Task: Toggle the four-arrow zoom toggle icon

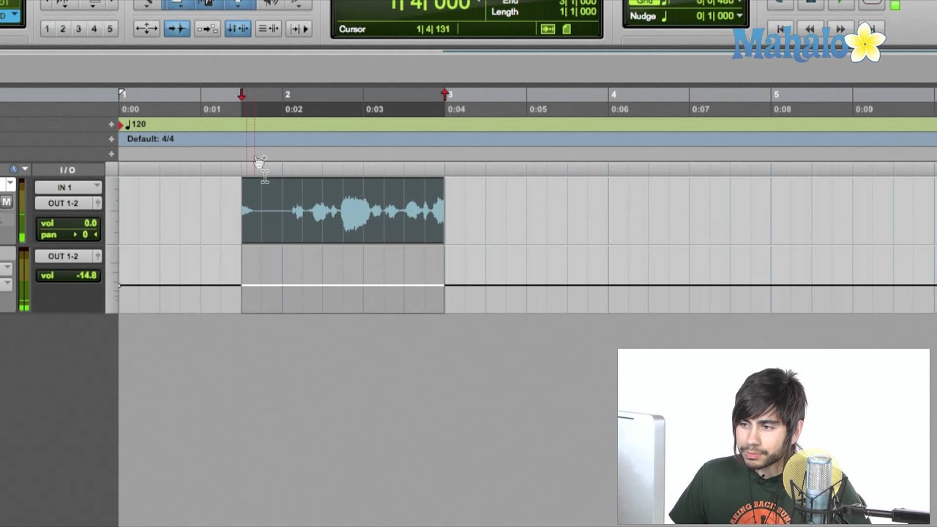Action: (146, 29)
